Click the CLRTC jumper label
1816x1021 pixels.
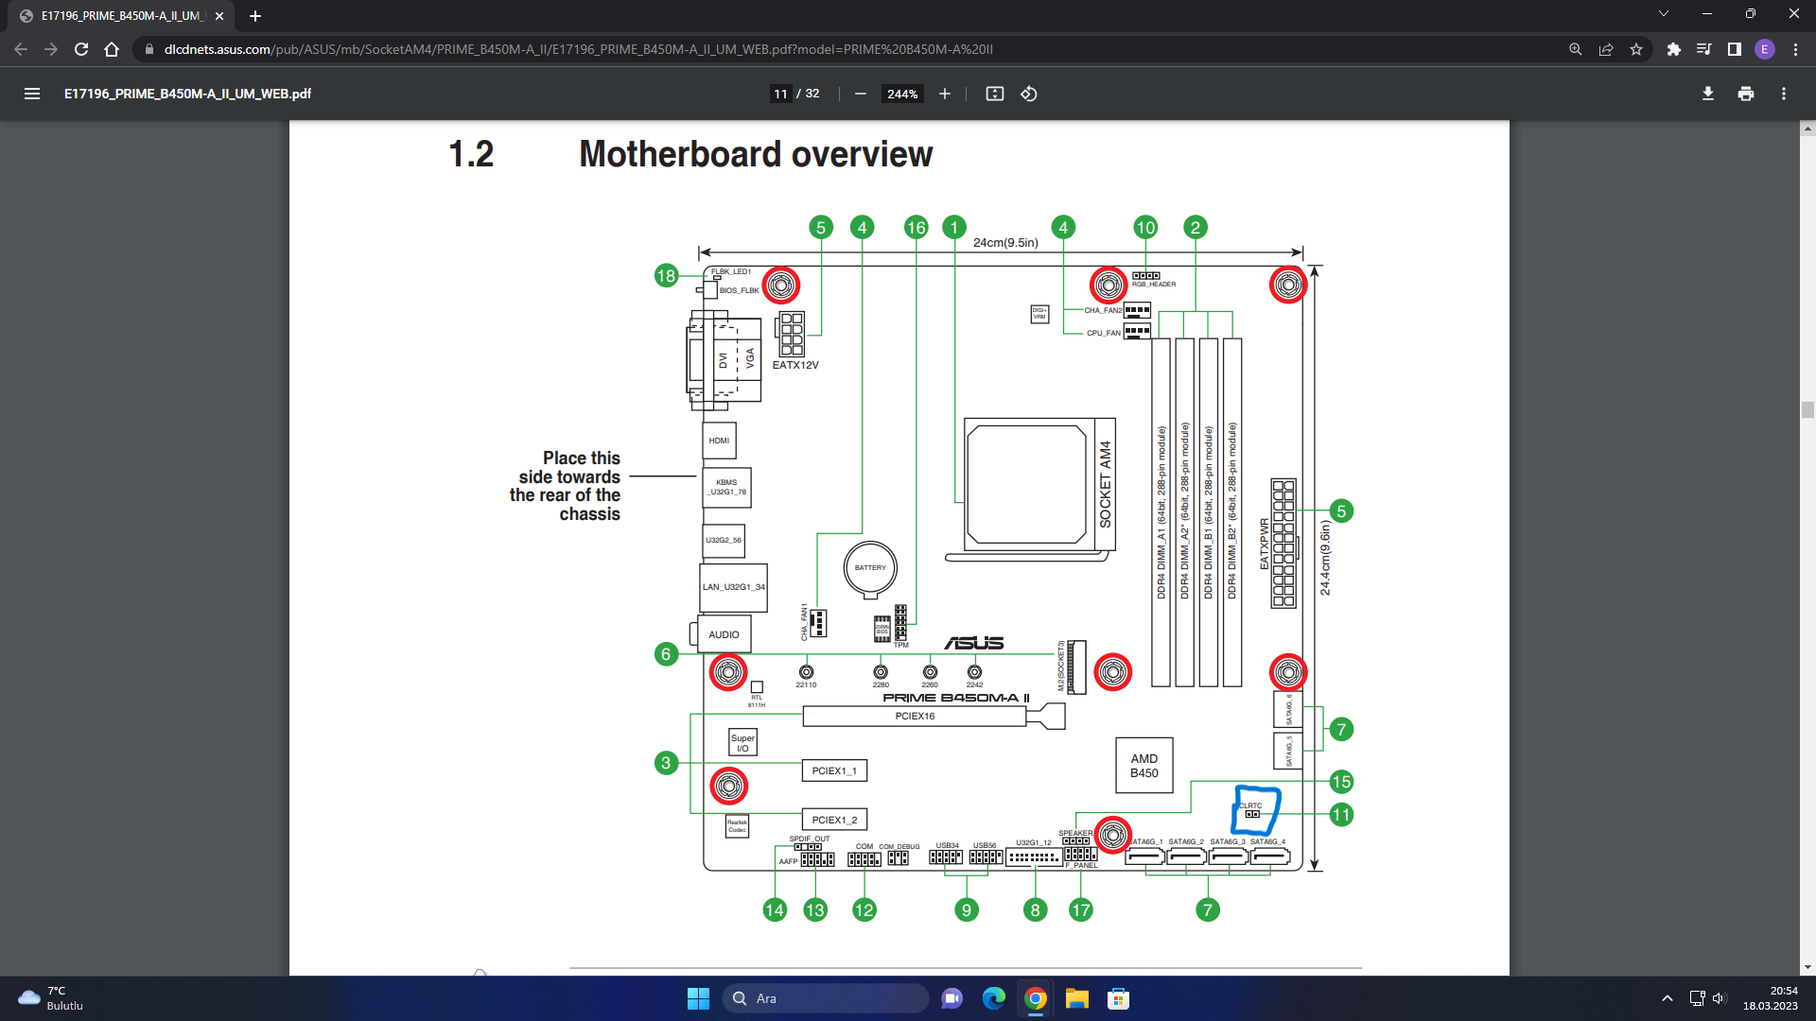pyautogui.click(x=1250, y=805)
